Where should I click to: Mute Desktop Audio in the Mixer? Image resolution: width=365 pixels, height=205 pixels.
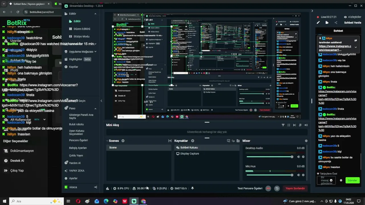(299, 157)
